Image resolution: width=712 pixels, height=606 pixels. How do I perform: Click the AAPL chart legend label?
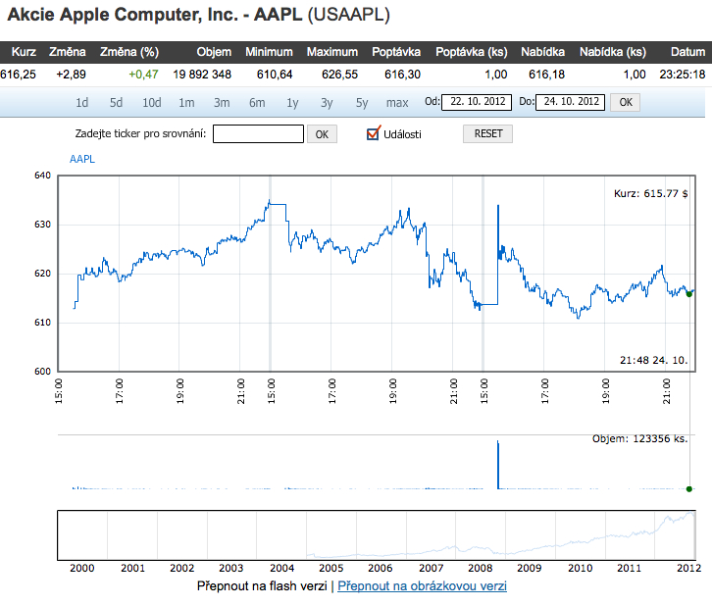[x=82, y=159]
